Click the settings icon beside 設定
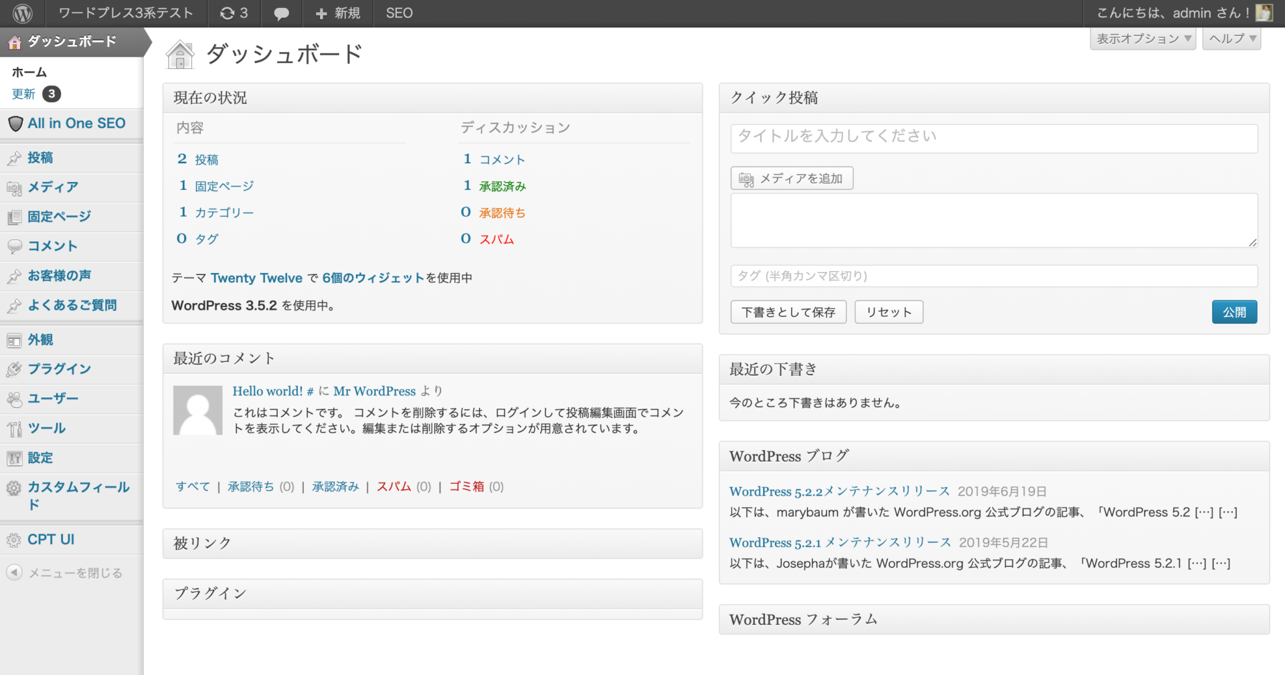 [x=14, y=458]
